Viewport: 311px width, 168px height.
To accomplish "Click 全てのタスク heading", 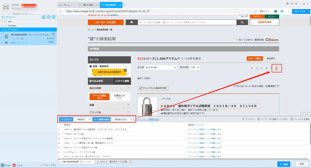I will tap(8, 17).
